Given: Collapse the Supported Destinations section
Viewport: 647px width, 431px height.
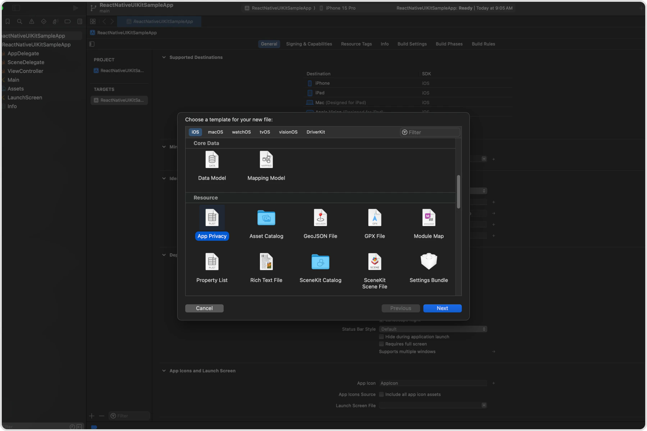Looking at the screenshot, I should tap(164, 57).
